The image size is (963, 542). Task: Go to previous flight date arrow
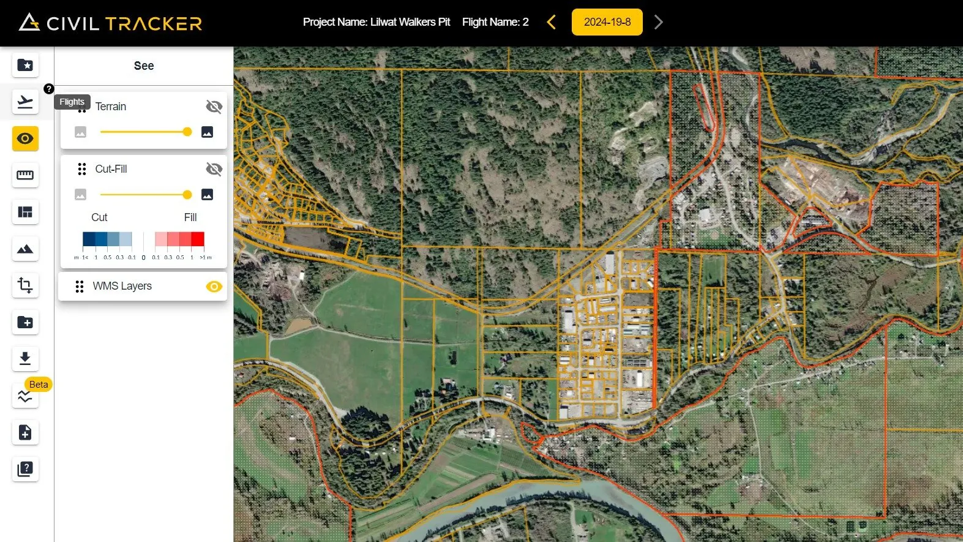(551, 22)
